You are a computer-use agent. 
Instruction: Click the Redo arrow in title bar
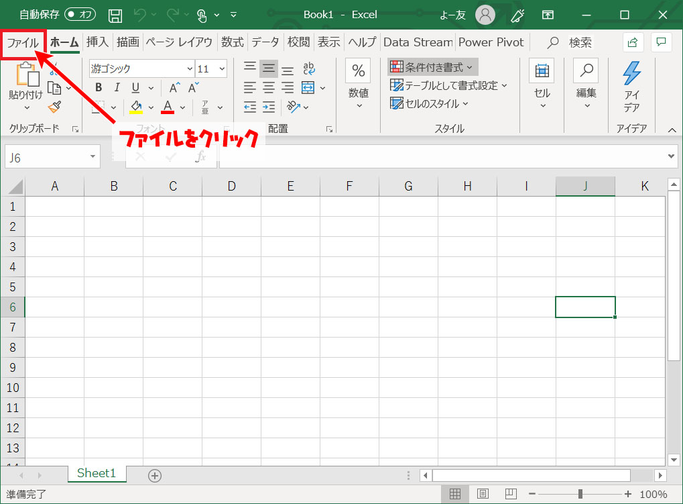(172, 15)
